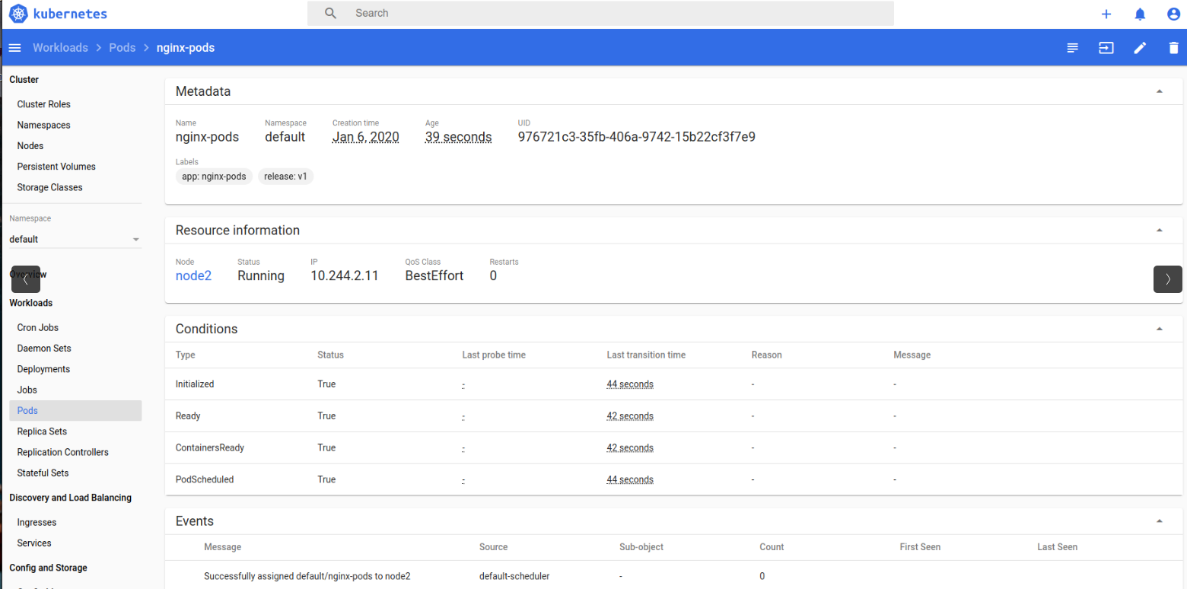The image size is (1187, 589).
Task: Click the BestEffort QoS class value
Action: tap(434, 275)
